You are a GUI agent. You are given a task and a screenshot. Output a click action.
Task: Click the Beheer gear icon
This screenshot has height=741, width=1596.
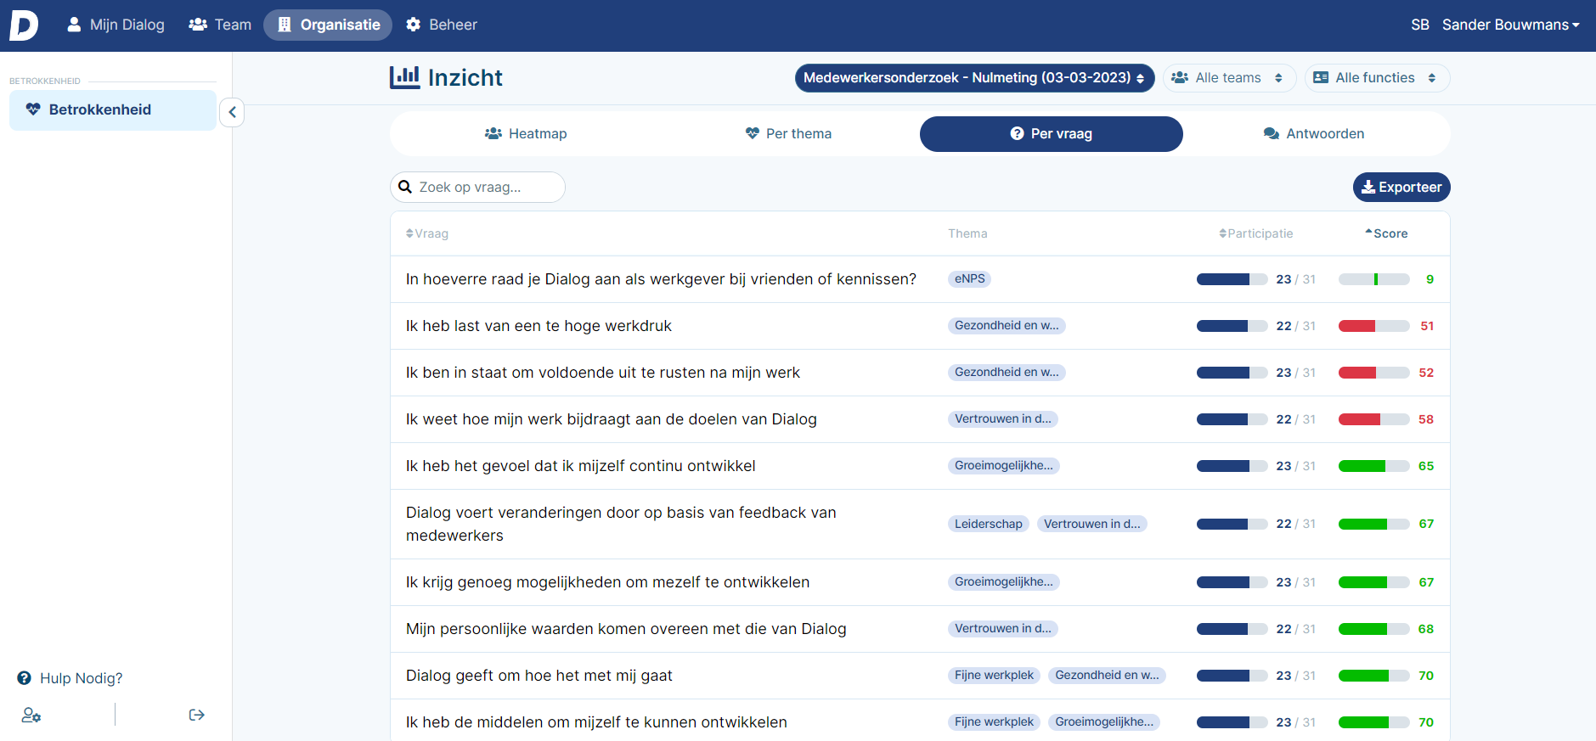point(414,25)
